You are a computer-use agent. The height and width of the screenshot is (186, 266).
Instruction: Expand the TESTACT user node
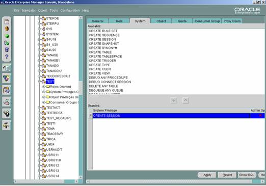[39, 108]
